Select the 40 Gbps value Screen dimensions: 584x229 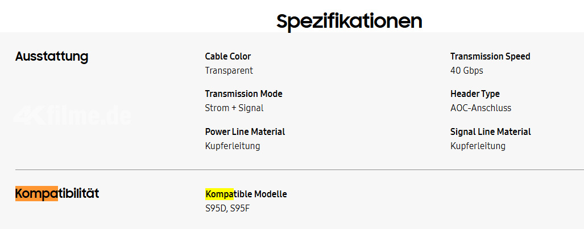466,70
